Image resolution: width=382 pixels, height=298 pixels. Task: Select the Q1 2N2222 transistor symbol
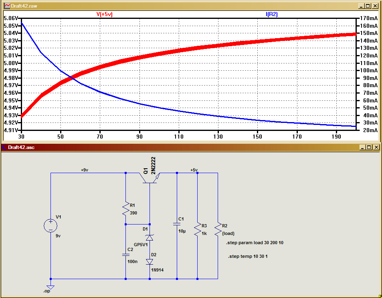pyautogui.click(x=150, y=178)
